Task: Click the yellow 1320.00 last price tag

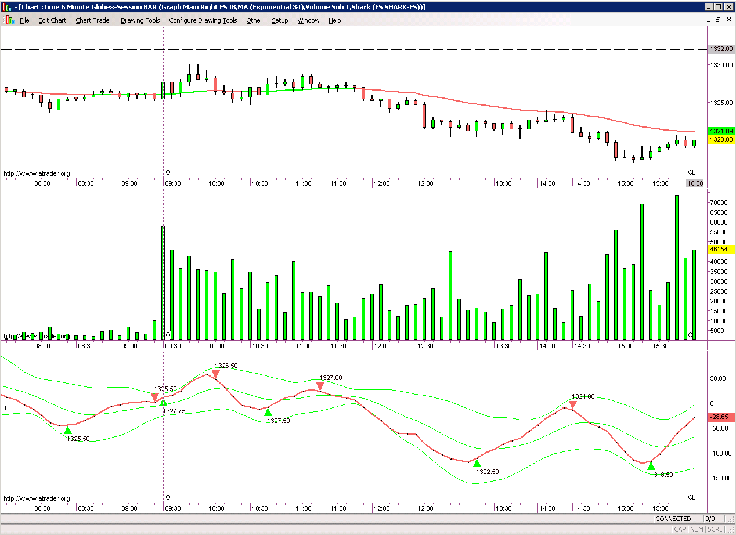Action: (x=721, y=140)
